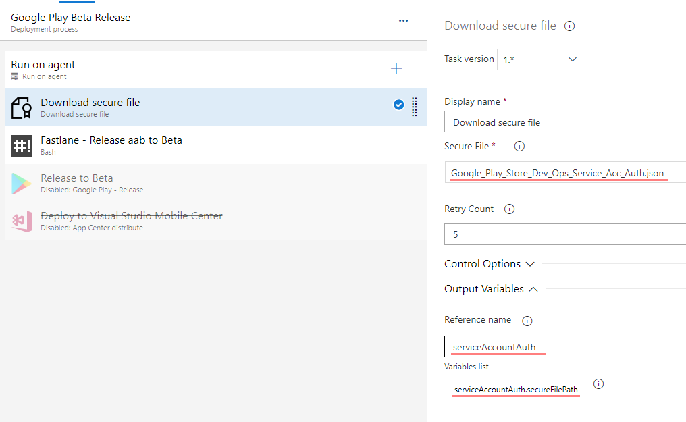Screen dimensions: 686x422
Task: Expand the Control Options section
Action: (x=489, y=264)
